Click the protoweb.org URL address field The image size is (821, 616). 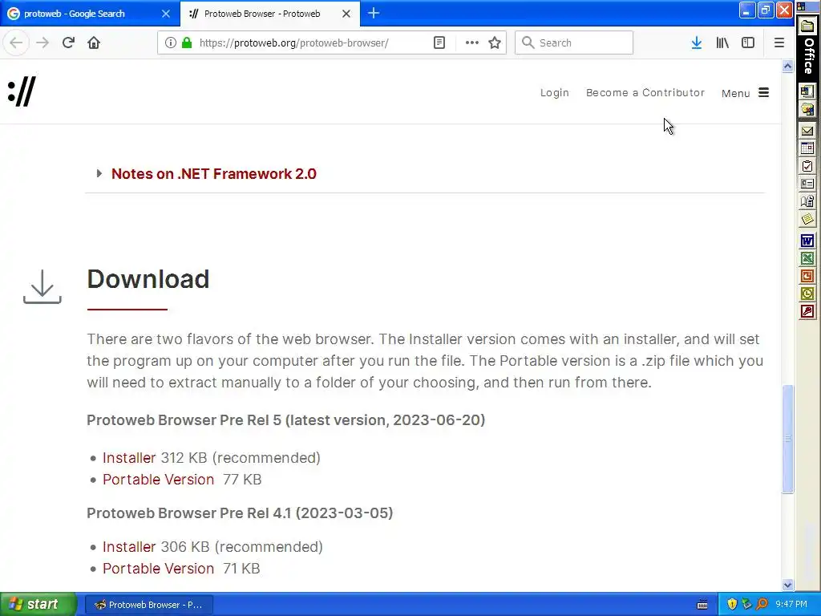pos(293,43)
